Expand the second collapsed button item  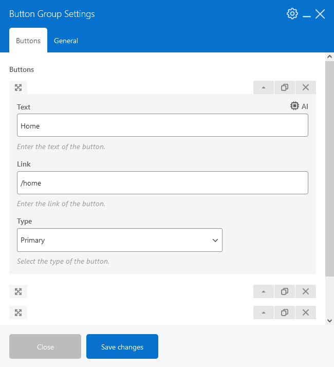tap(18, 292)
